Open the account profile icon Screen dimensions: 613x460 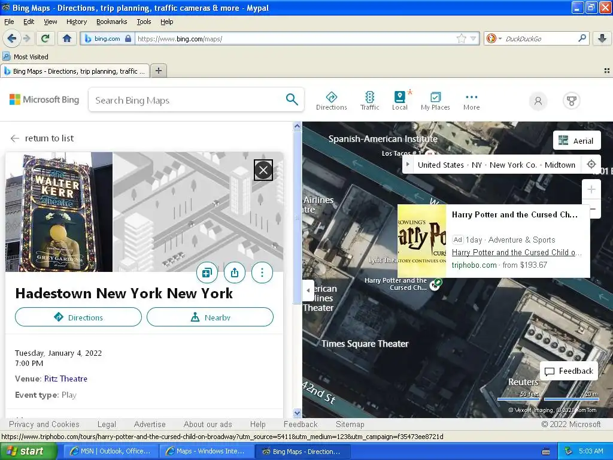coord(538,101)
